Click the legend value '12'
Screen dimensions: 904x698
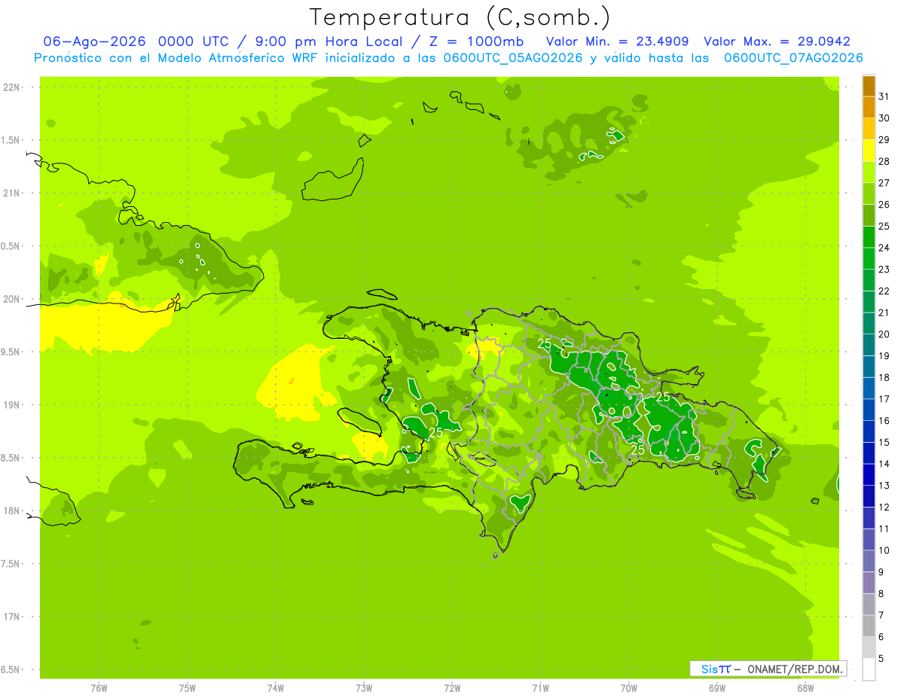click(x=884, y=507)
